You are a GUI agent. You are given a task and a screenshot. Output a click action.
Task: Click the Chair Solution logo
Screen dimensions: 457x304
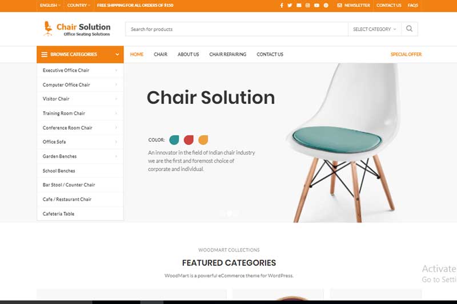coord(77,29)
